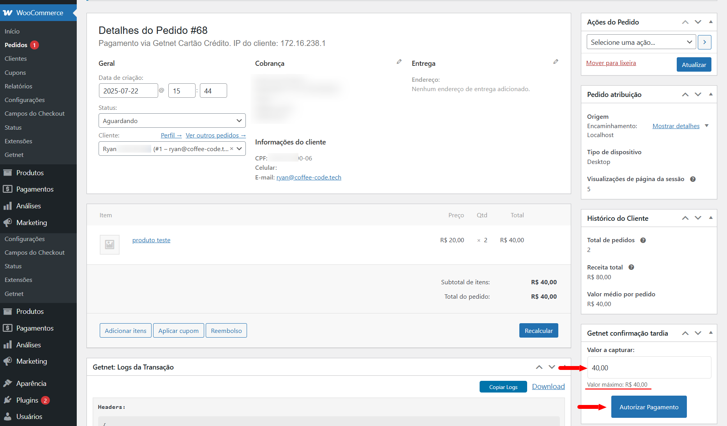Open the first Getnet submenu item
The image size is (727, 426).
pos(14,155)
